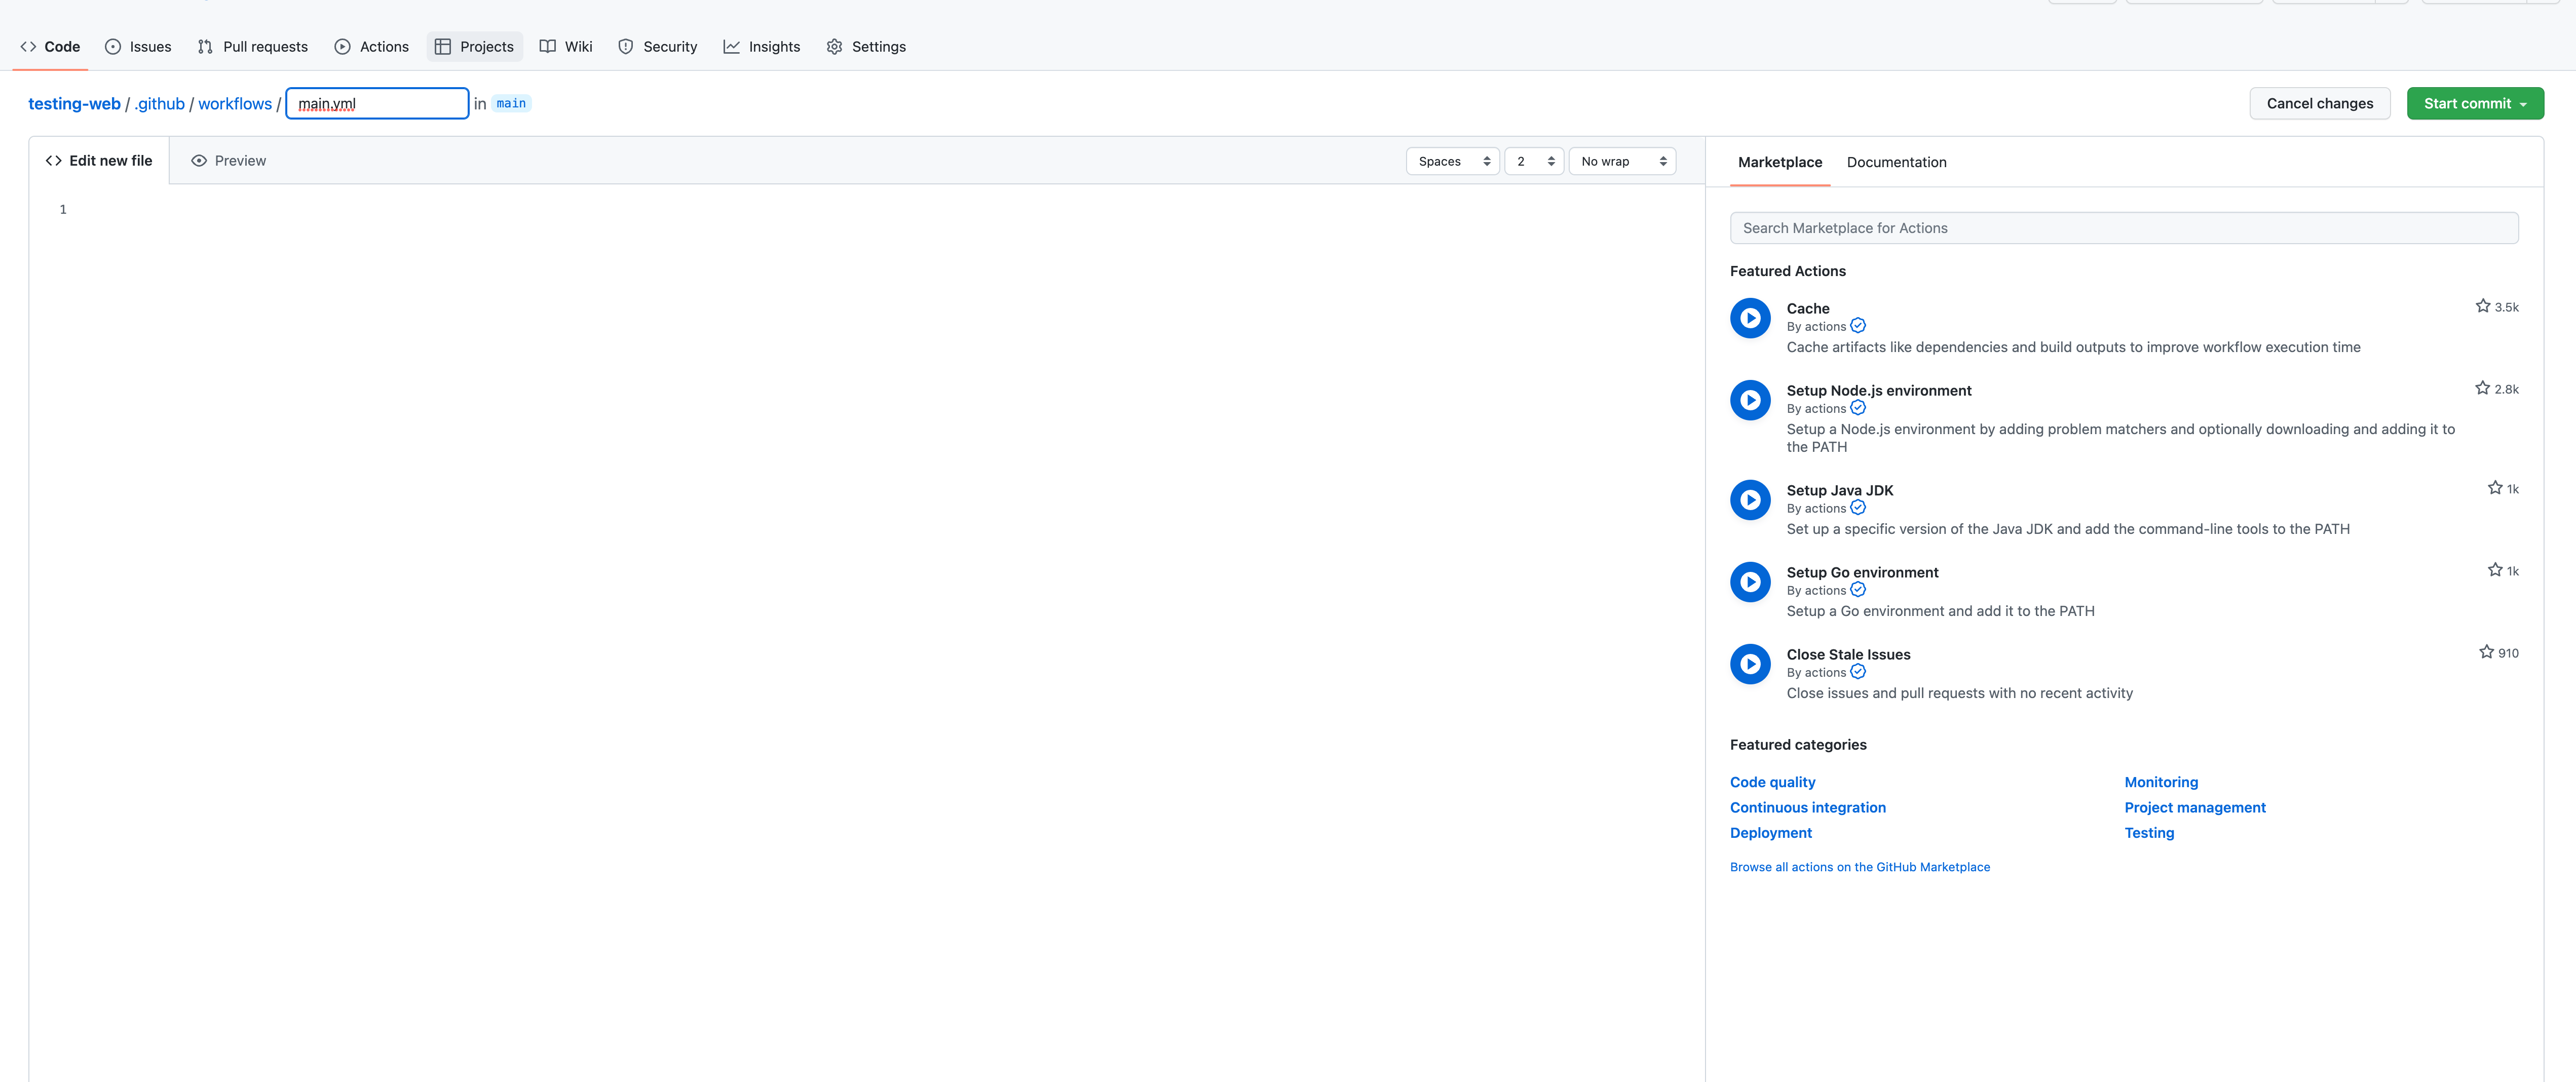Open the Start commit dropdown button
This screenshot has height=1082, width=2576.
click(x=2475, y=103)
